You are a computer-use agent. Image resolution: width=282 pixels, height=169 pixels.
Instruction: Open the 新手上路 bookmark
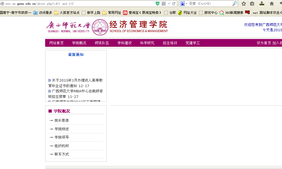[x=91, y=12]
